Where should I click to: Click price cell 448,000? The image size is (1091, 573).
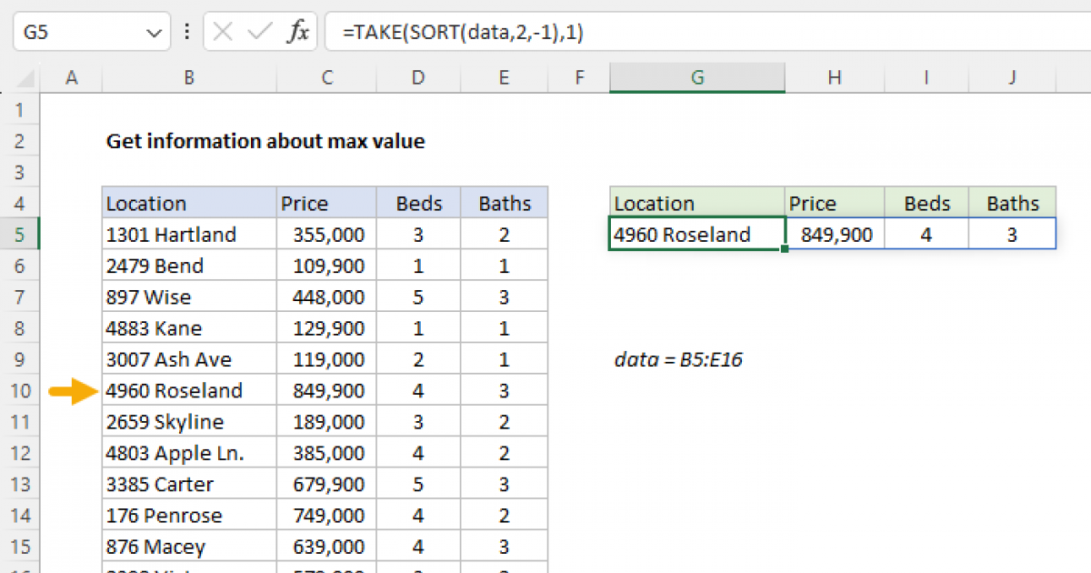click(x=326, y=297)
